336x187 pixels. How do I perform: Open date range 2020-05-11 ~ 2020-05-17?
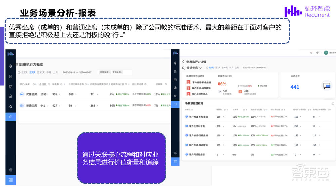(x=77, y=72)
